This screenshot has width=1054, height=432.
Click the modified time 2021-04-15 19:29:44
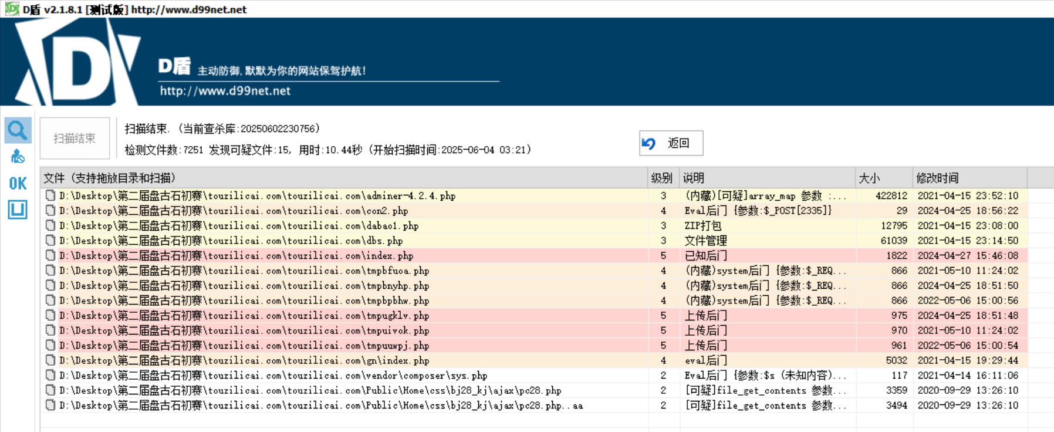pyautogui.click(x=968, y=360)
